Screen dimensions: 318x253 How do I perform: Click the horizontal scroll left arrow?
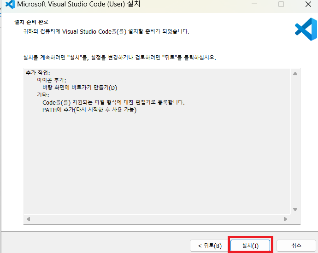(x=29, y=219)
